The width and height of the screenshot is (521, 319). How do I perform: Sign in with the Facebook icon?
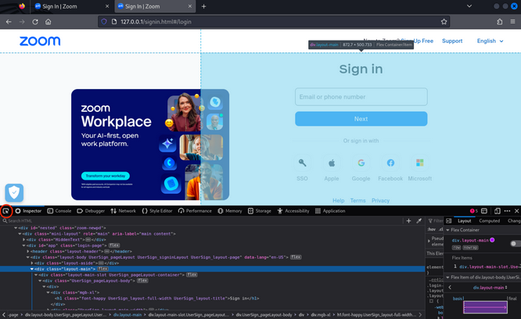point(390,163)
